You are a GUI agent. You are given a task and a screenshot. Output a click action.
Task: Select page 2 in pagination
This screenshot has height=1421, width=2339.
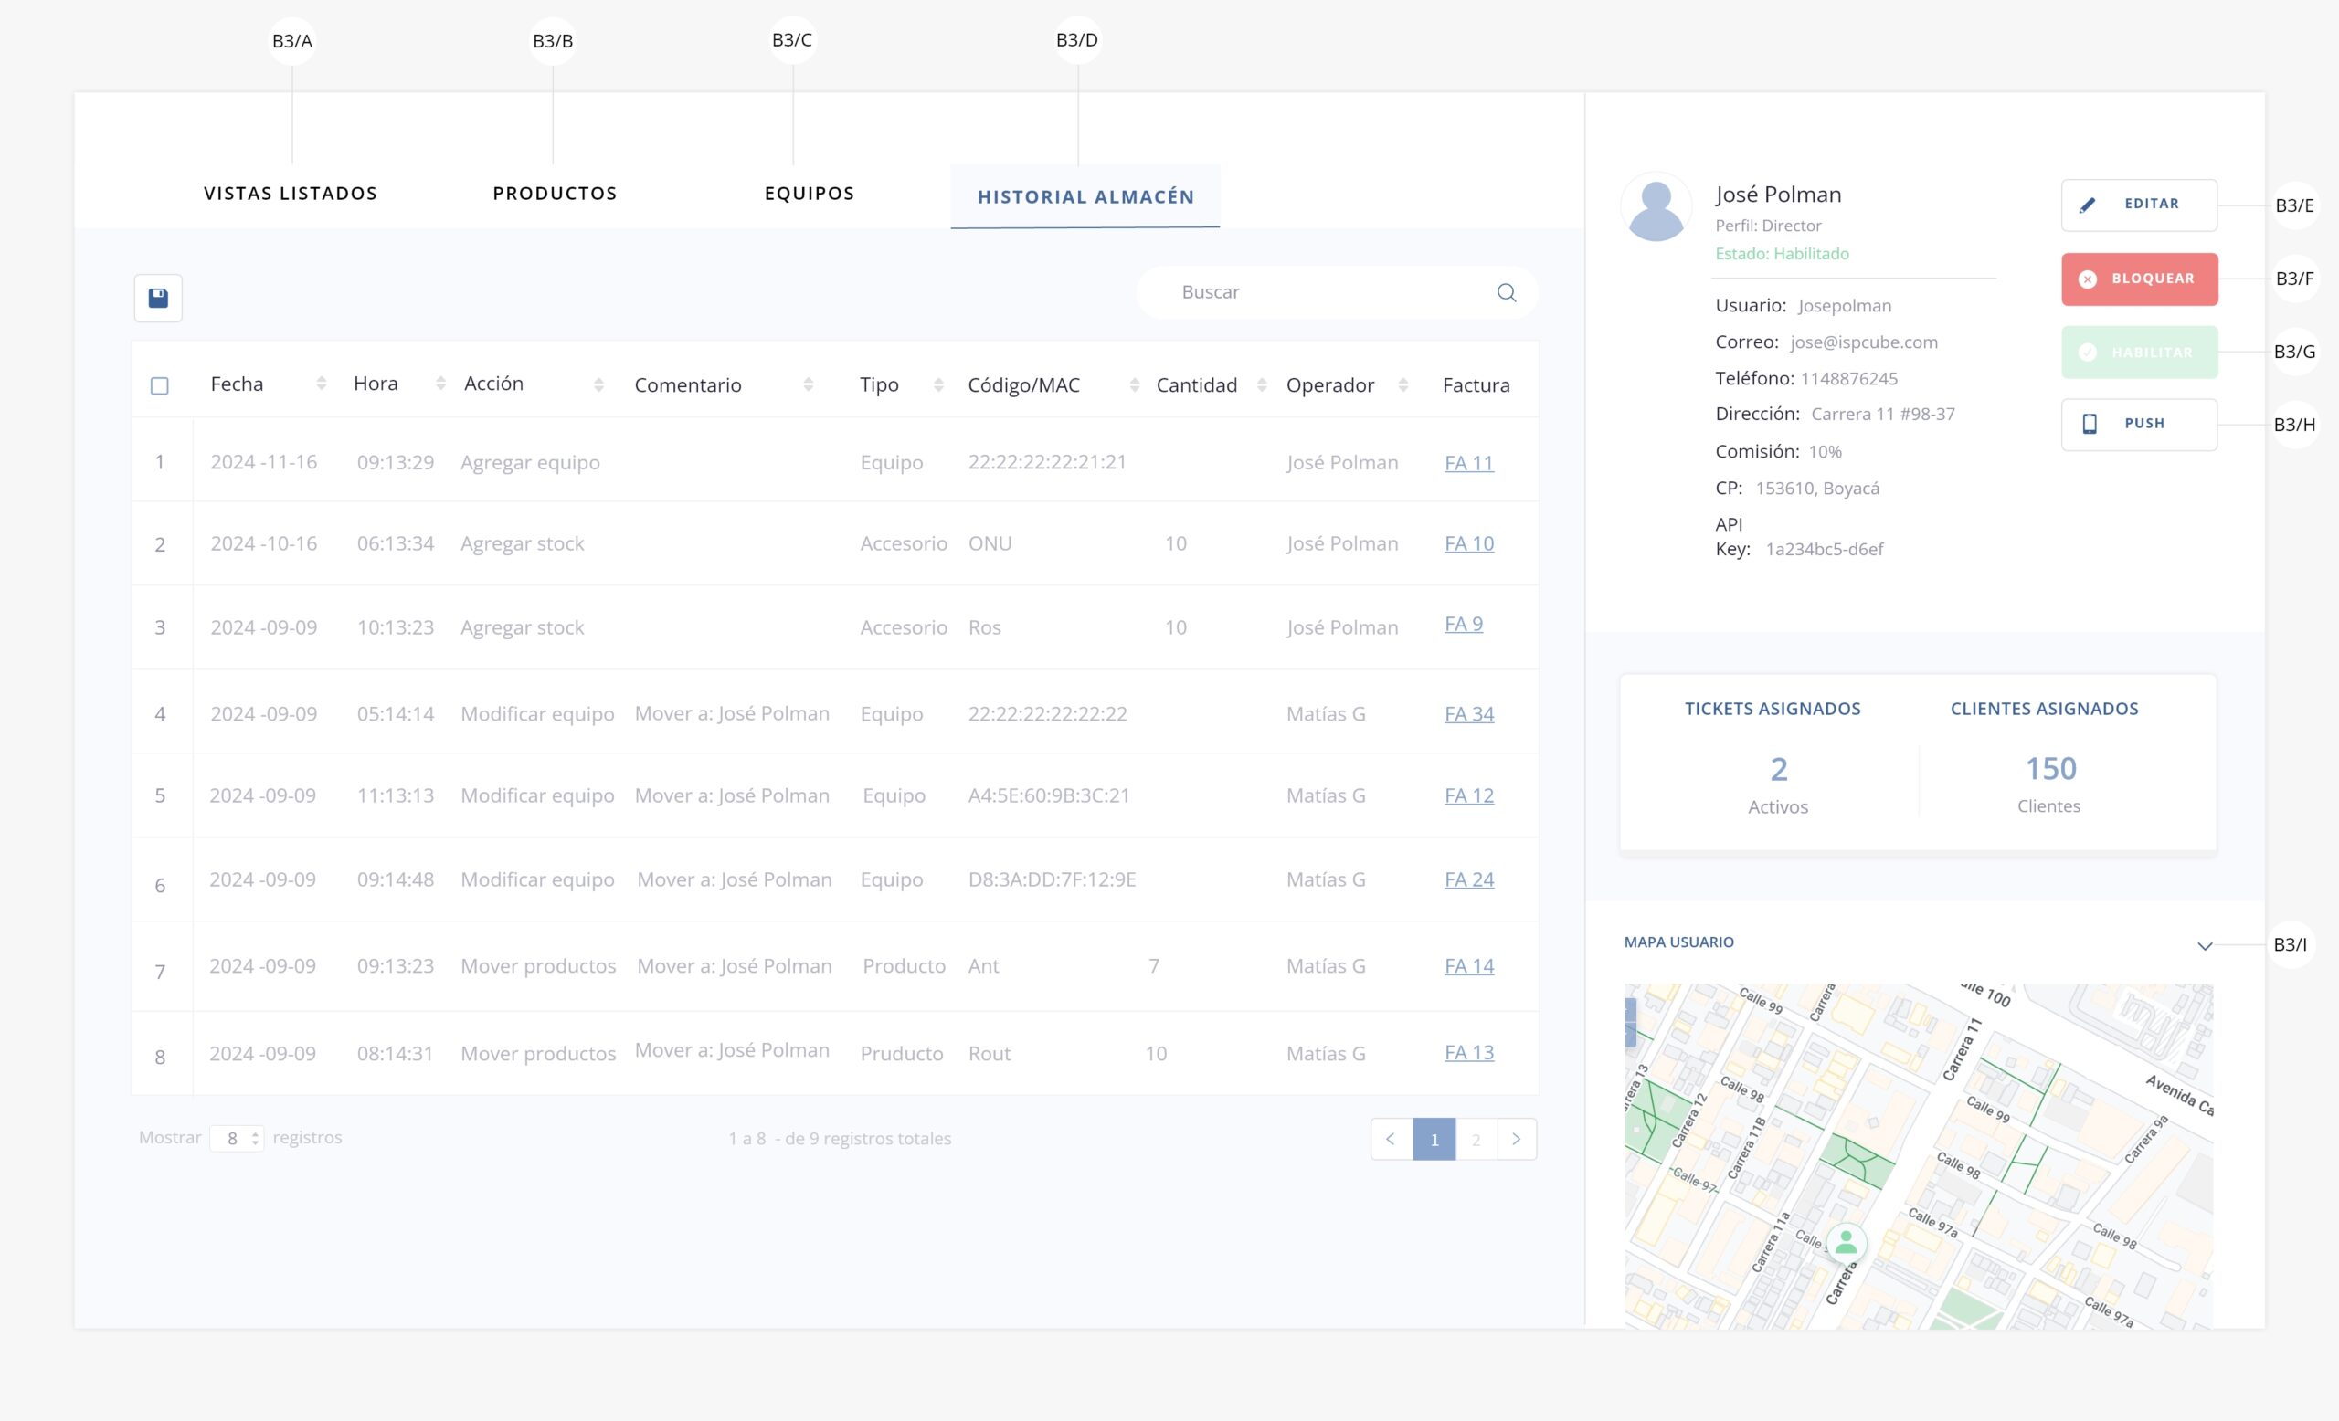coord(1476,1140)
